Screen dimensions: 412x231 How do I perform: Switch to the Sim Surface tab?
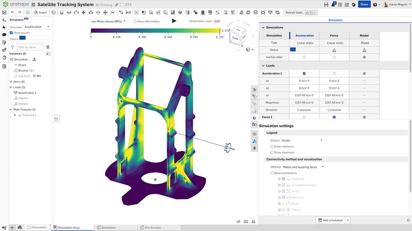tap(153, 227)
